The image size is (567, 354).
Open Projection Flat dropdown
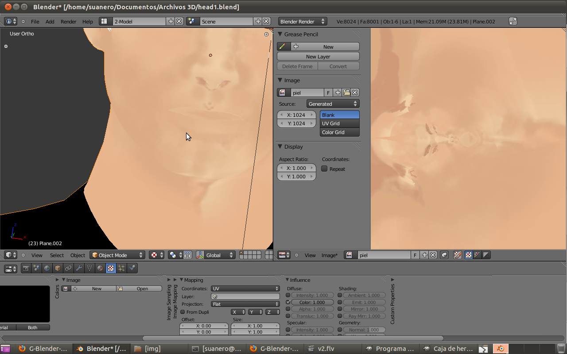245,304
